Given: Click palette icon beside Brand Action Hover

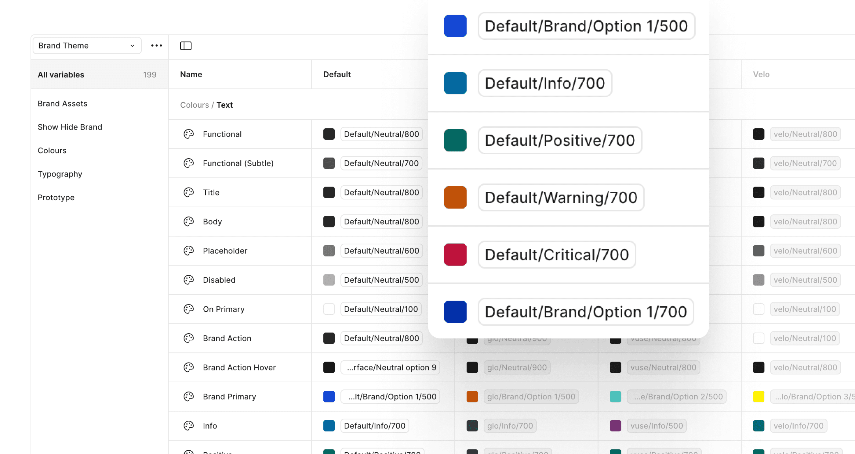Looking at the screenshot, I should coord(188,367).
